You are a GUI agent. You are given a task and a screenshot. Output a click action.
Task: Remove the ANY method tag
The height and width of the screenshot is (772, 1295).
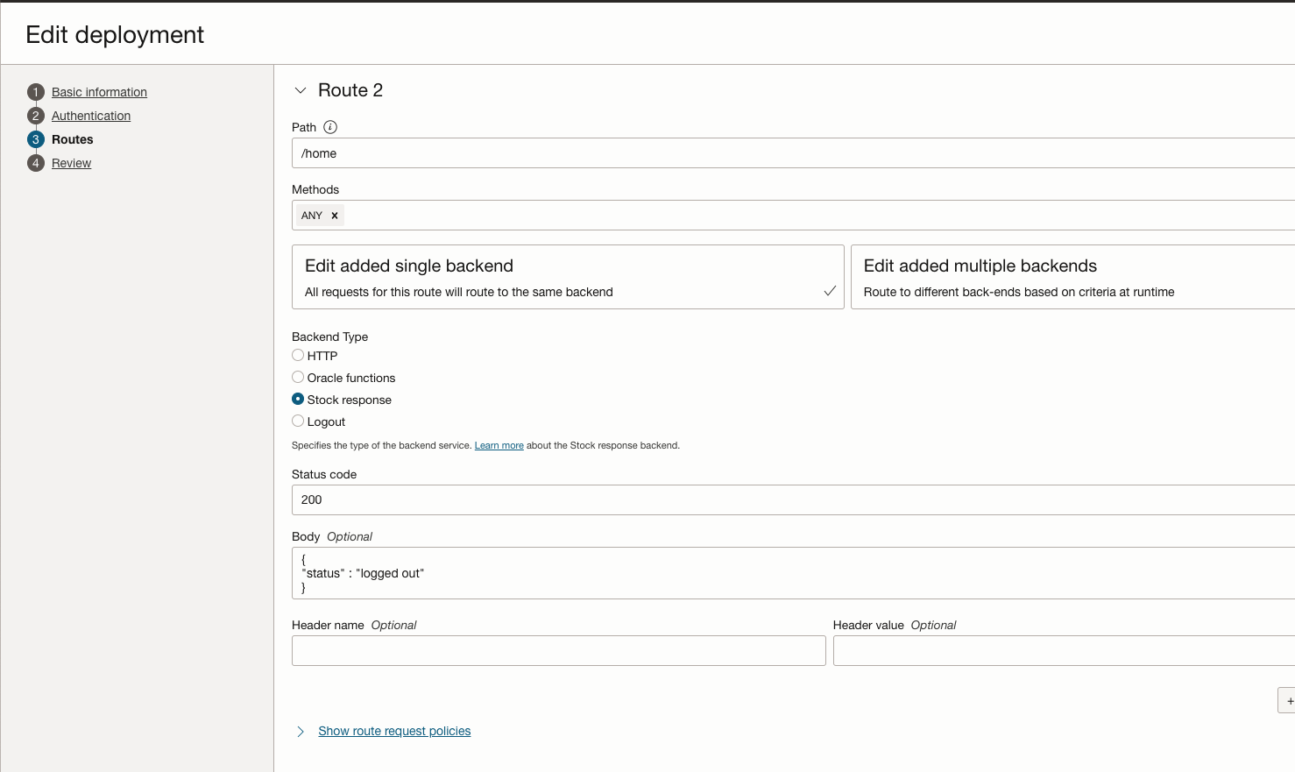pyautogui.click(x=335, y=216)
